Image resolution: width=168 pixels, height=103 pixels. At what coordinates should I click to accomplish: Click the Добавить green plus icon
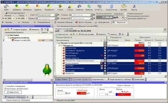(17, 6)
